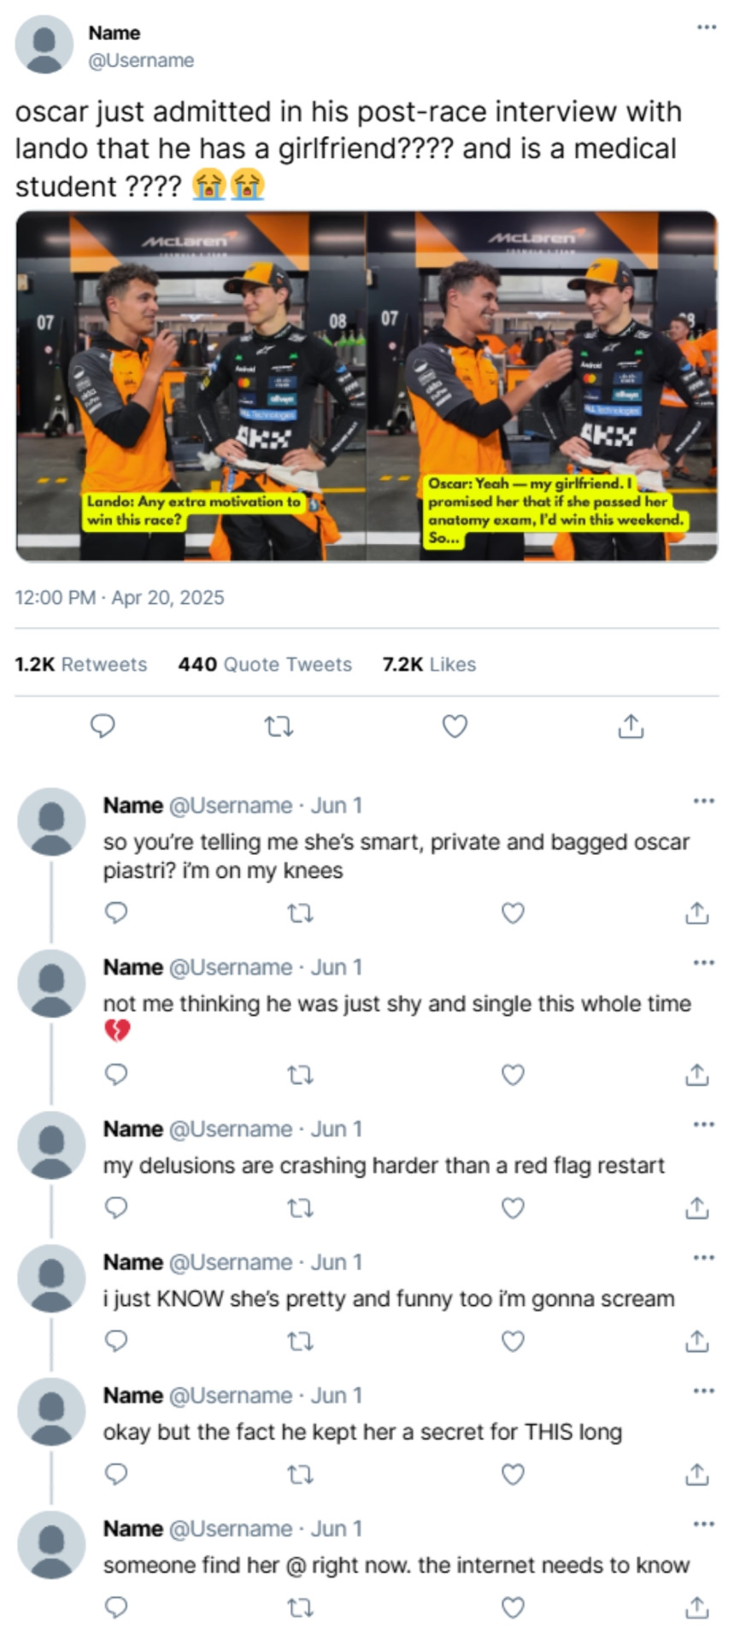Retweet the 'find her @' reply
This screenshot has width=734, height=1640.
pyautogui.click(x=300, y=1608)
